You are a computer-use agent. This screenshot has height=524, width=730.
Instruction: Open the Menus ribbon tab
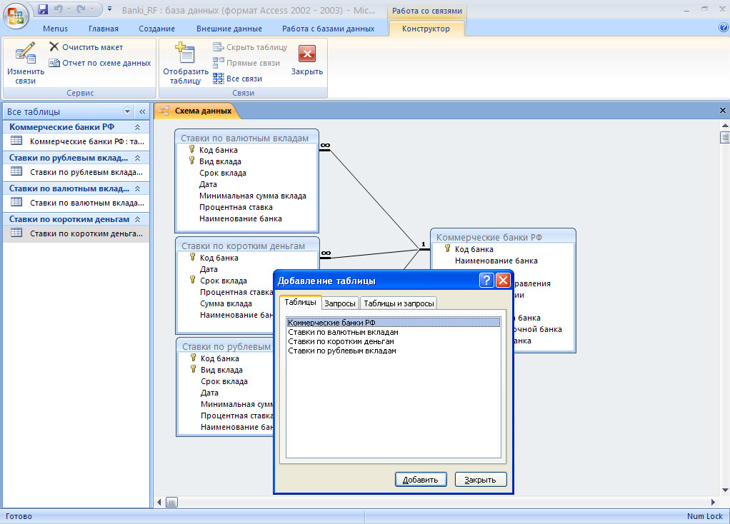(x=55, y=29)
